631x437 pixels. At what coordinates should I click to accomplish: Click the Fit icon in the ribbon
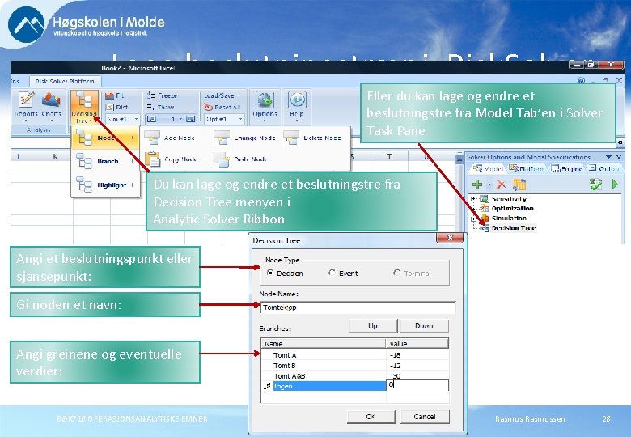pyautogui.click(x=109, y=95)
